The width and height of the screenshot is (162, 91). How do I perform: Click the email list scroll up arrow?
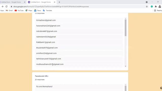click(x=126, y=18)
